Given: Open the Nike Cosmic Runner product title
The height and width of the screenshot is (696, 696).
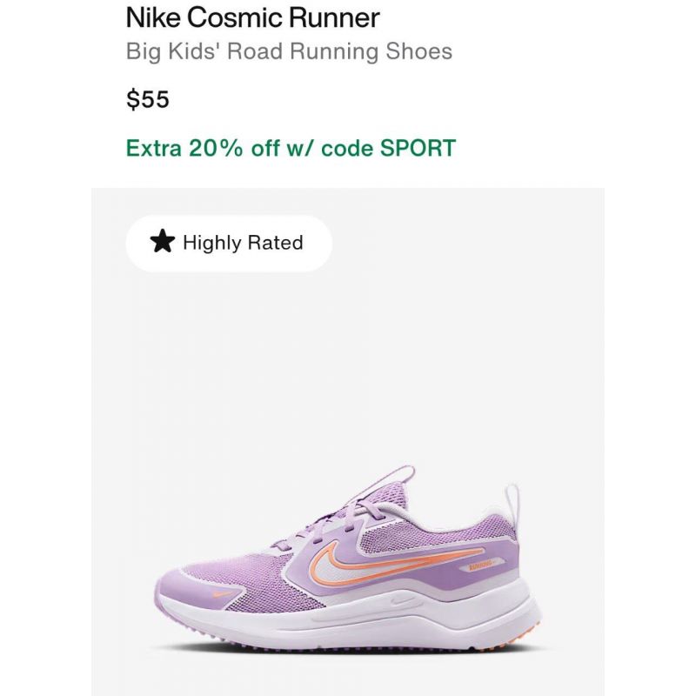Looking at the screenshot, I should [252, 17].
